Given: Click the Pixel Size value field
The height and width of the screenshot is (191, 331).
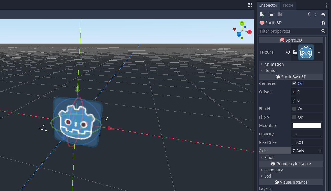Looking at the screenshot, I should click(307, 142).
